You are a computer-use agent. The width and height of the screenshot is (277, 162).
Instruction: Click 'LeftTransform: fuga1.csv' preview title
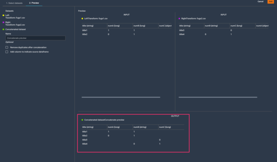pos(96,19)
